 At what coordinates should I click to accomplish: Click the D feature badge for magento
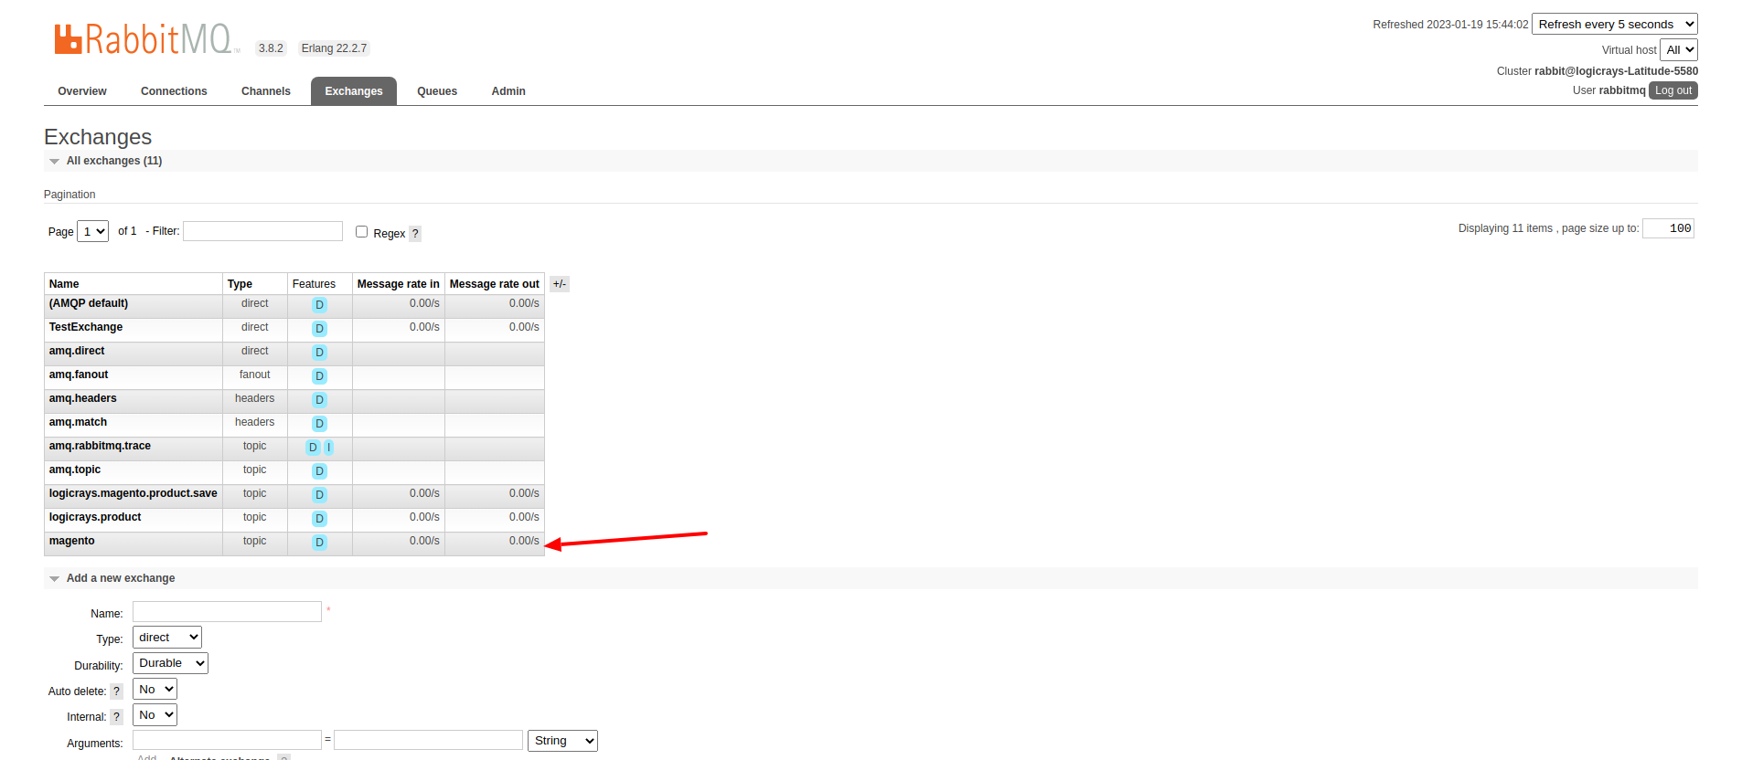coord(319,543)
